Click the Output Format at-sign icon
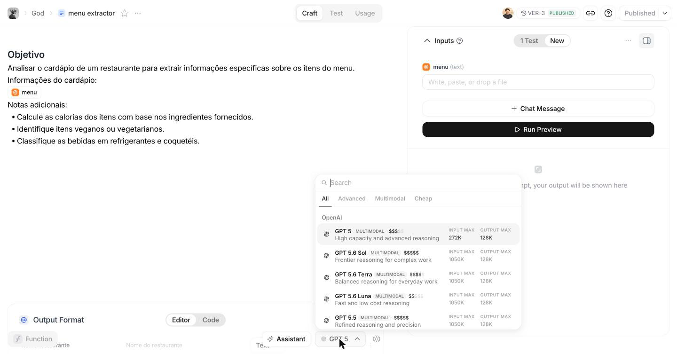The height and width of the screenshot is (354, 677). [x=24, y=320]
